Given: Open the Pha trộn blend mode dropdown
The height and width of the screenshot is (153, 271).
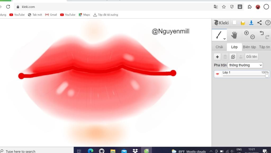Looking at the screenshot, I should [245, 65].
